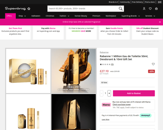Screen dimensions: 163x130
Task: Open the Pay with Klarna promo card
Action: [48, 32]
